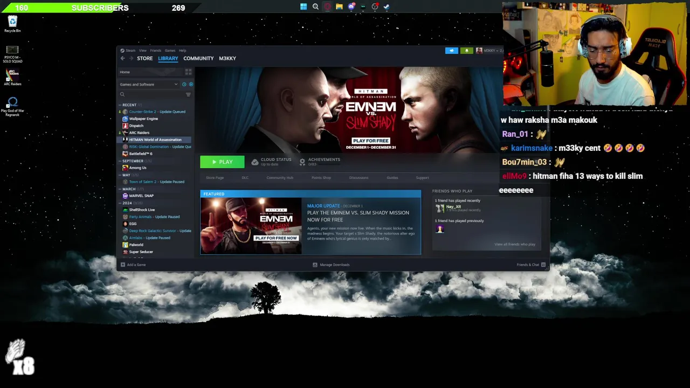
Task: Open Friends & Chat
Action: [x=531, y=265]
